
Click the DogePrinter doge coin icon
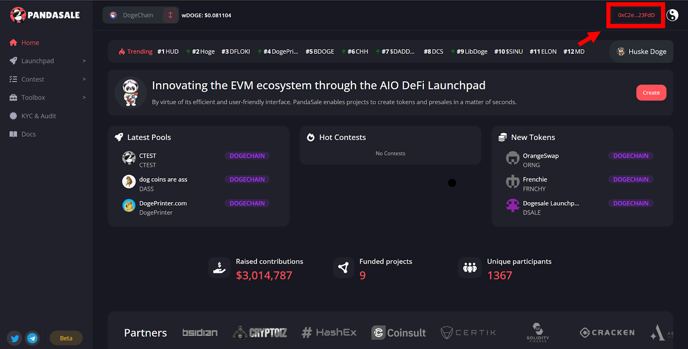tap(129, 205)
